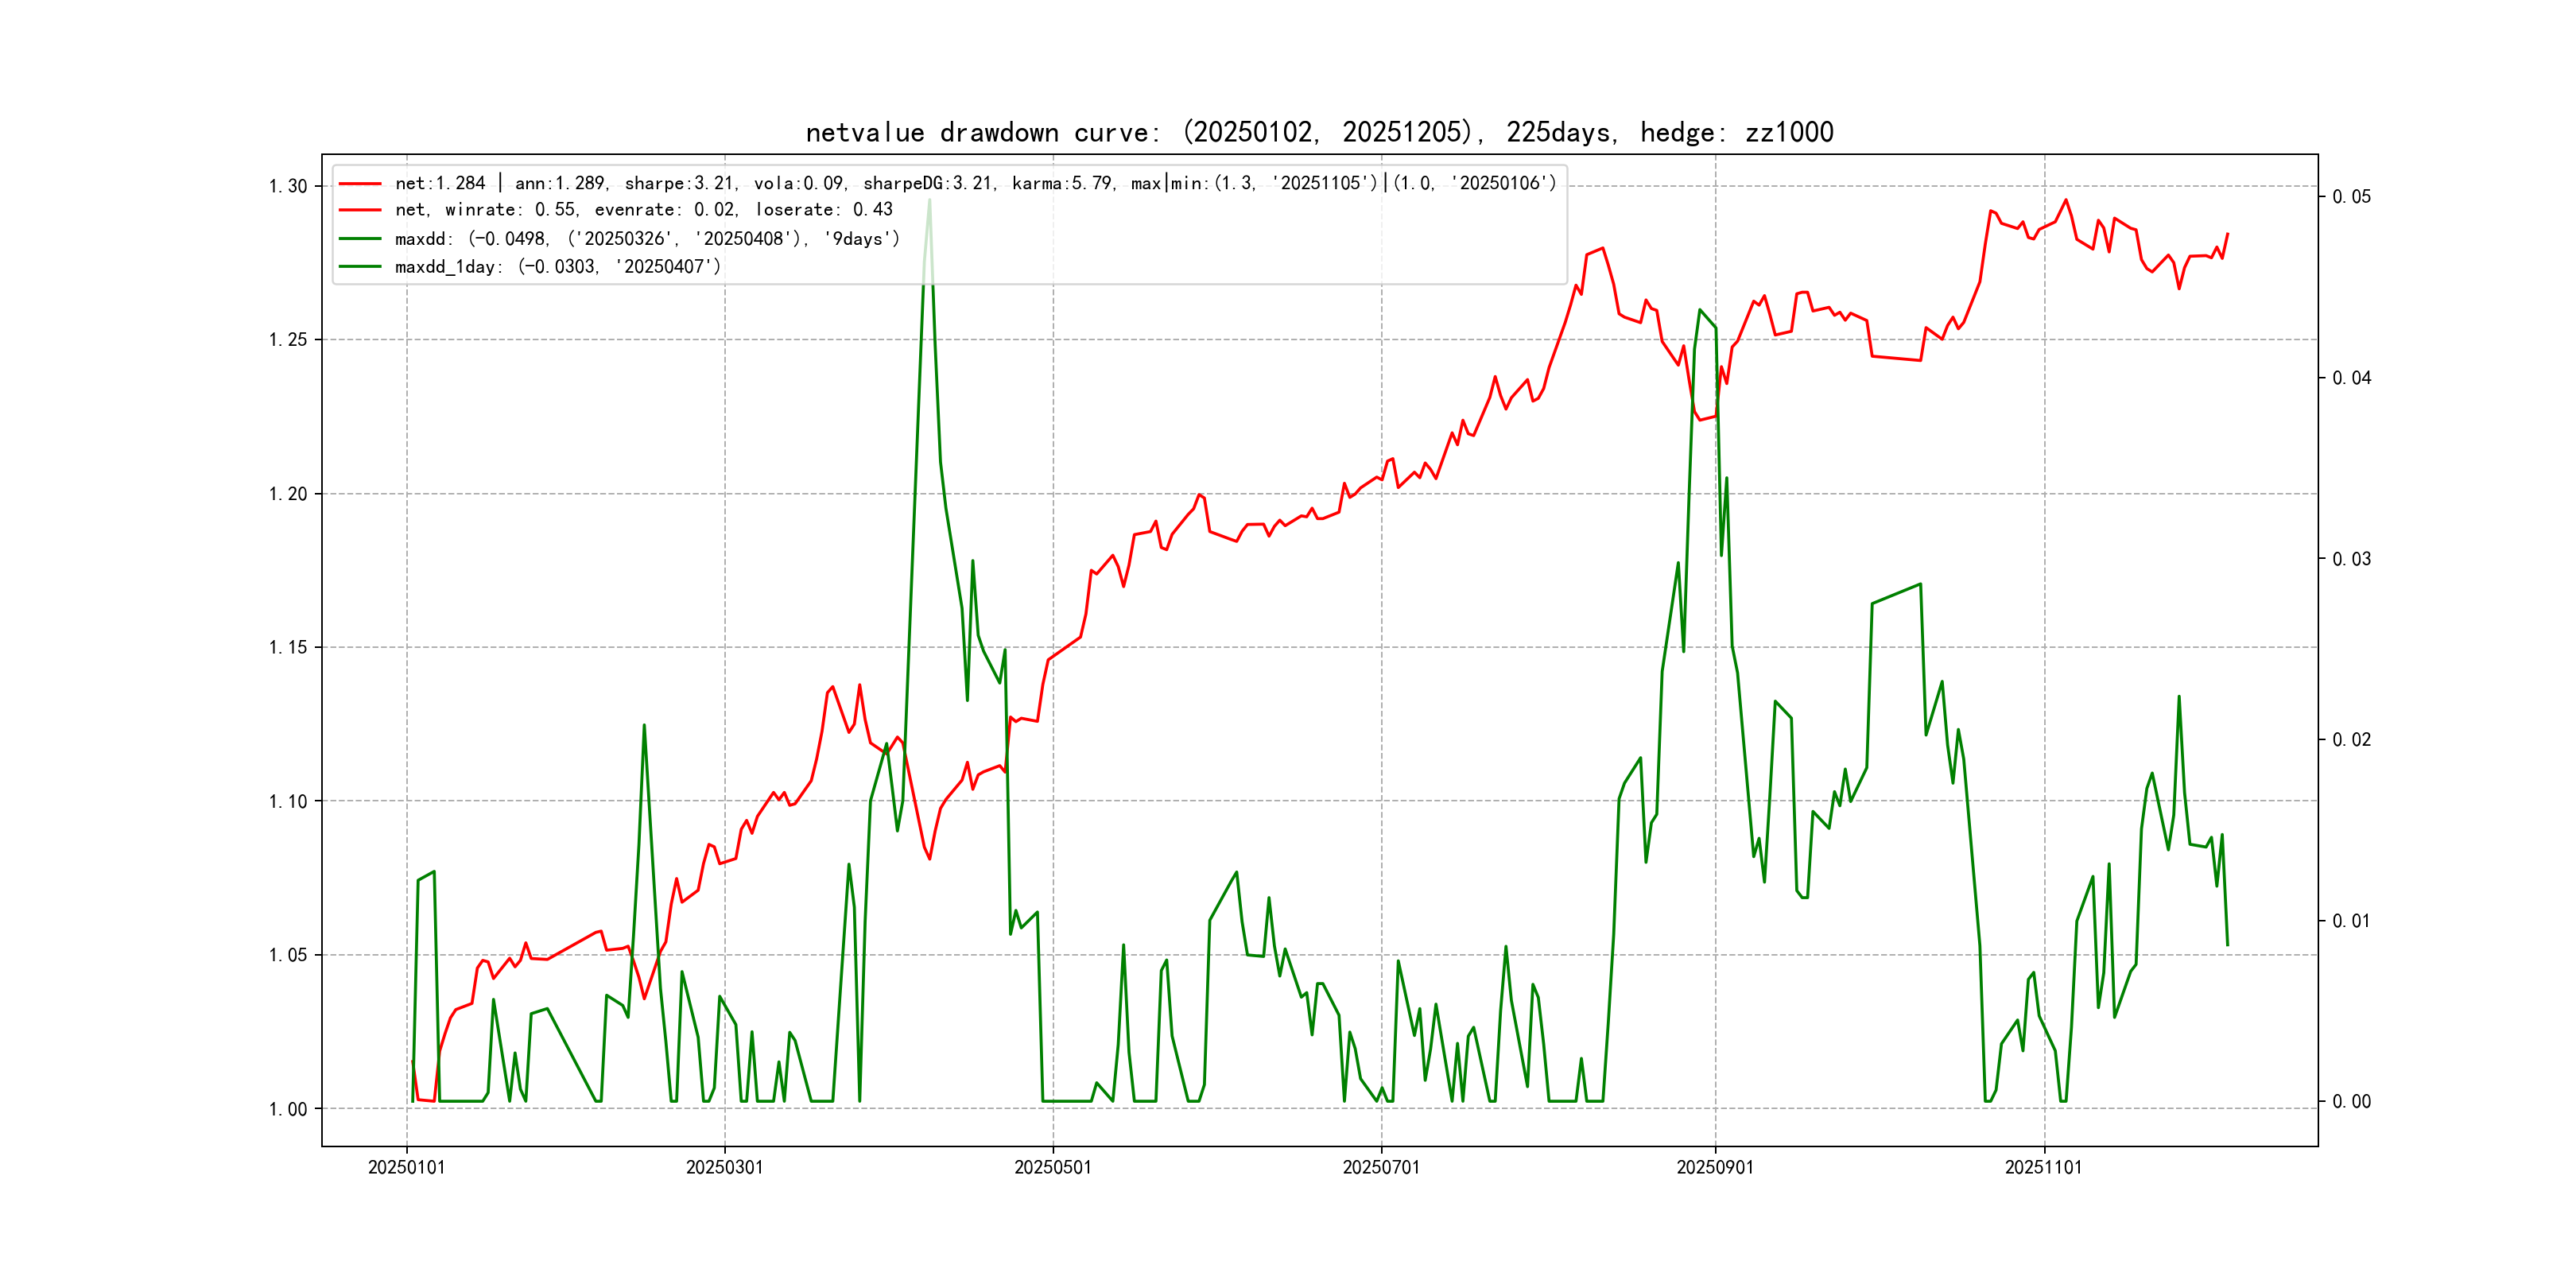
Task: Click the 1.30 left axis tick label
Action: pyautogui.click(x=288, y=187)
